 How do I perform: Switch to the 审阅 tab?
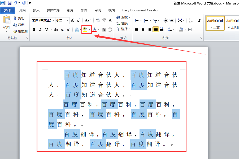point(98,10)
